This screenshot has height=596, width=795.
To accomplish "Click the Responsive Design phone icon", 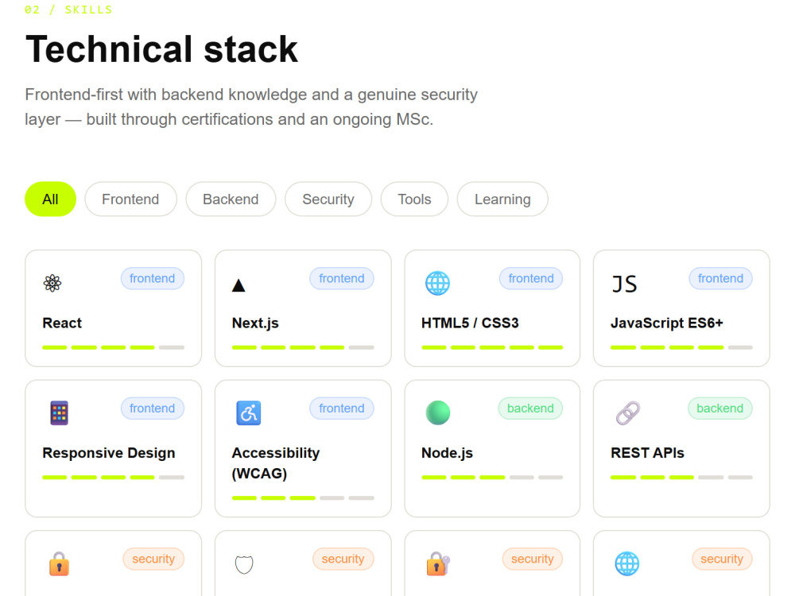I will pyautogui.click(x=59, y=412).
